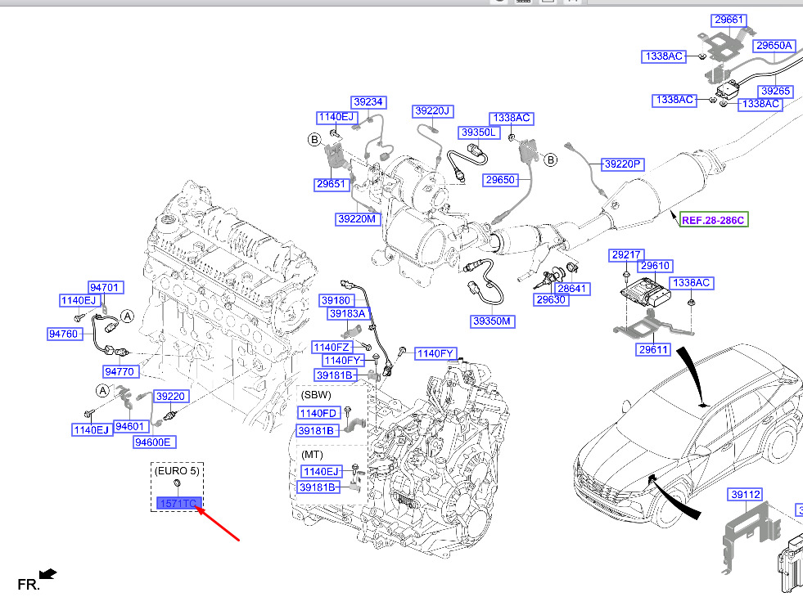Select the 39112 bracket label
This screenshot has width=803, height=597.
pyautogui.click(x=746, y=494)
